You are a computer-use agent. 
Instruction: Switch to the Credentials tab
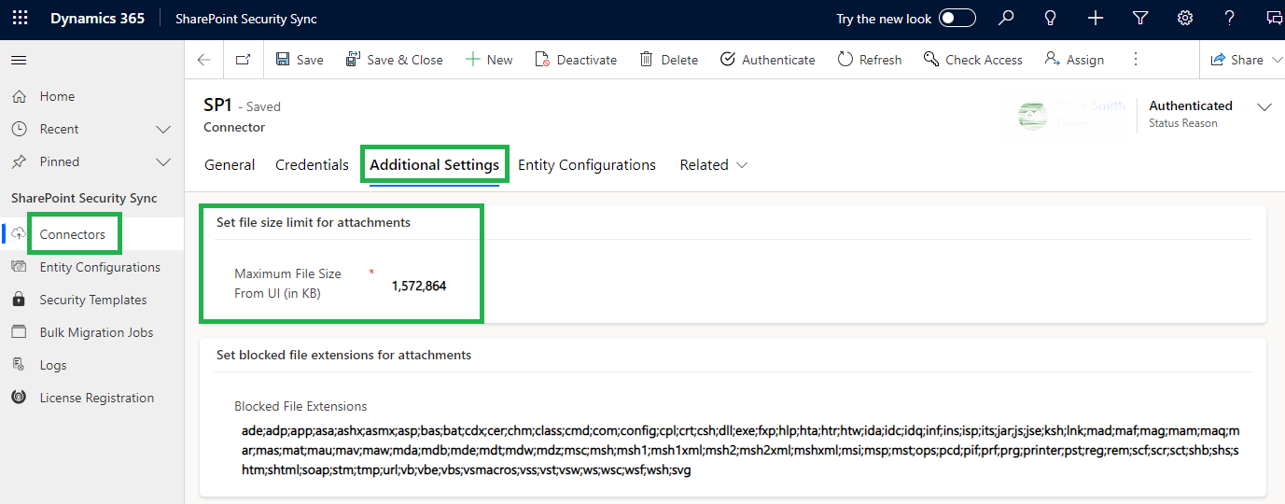click(x=312, y=165)
